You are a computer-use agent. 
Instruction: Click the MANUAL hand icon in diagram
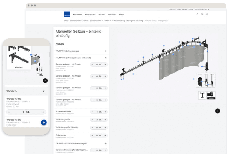pyautogui.click(x=211, y=95)
